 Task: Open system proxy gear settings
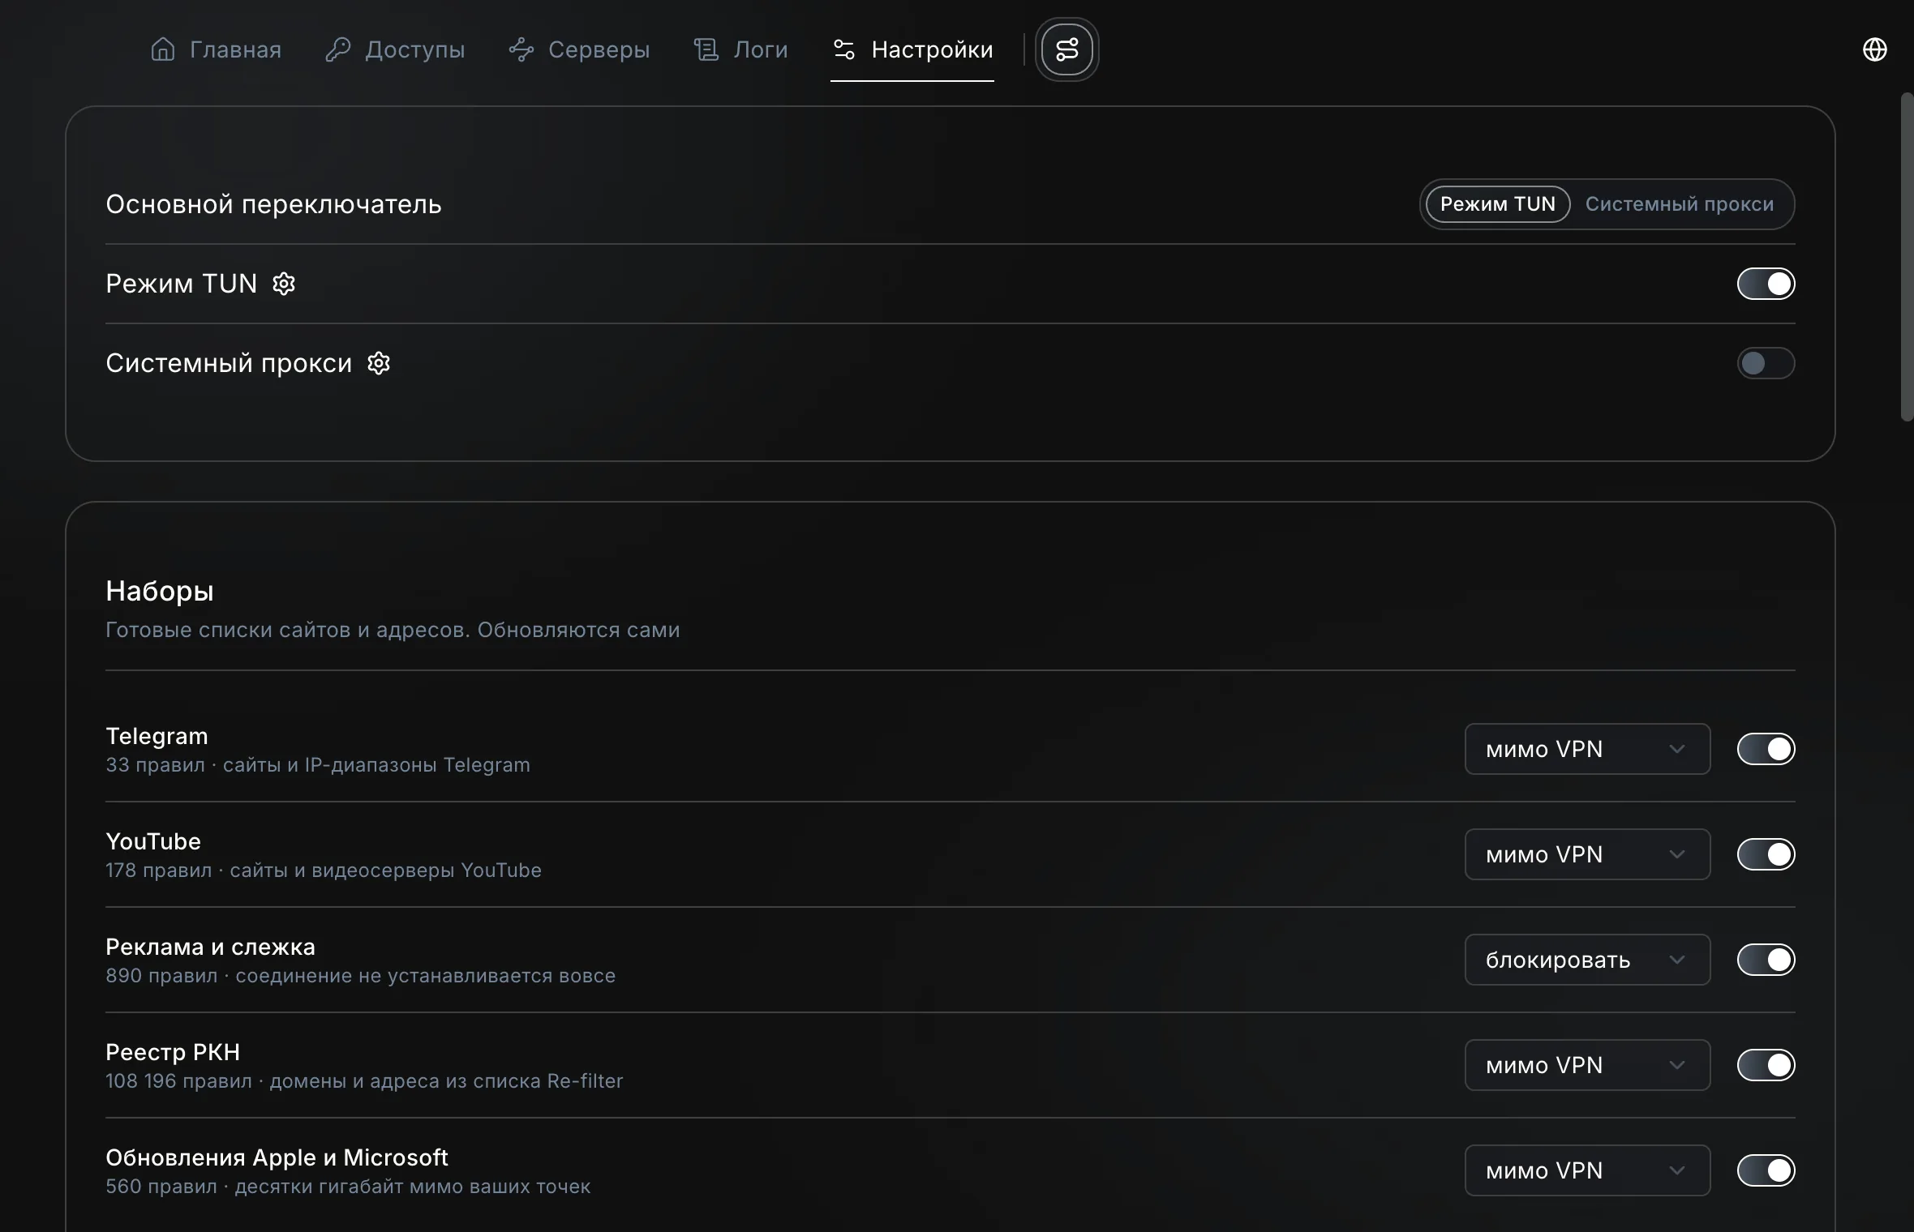pos(379,363)
